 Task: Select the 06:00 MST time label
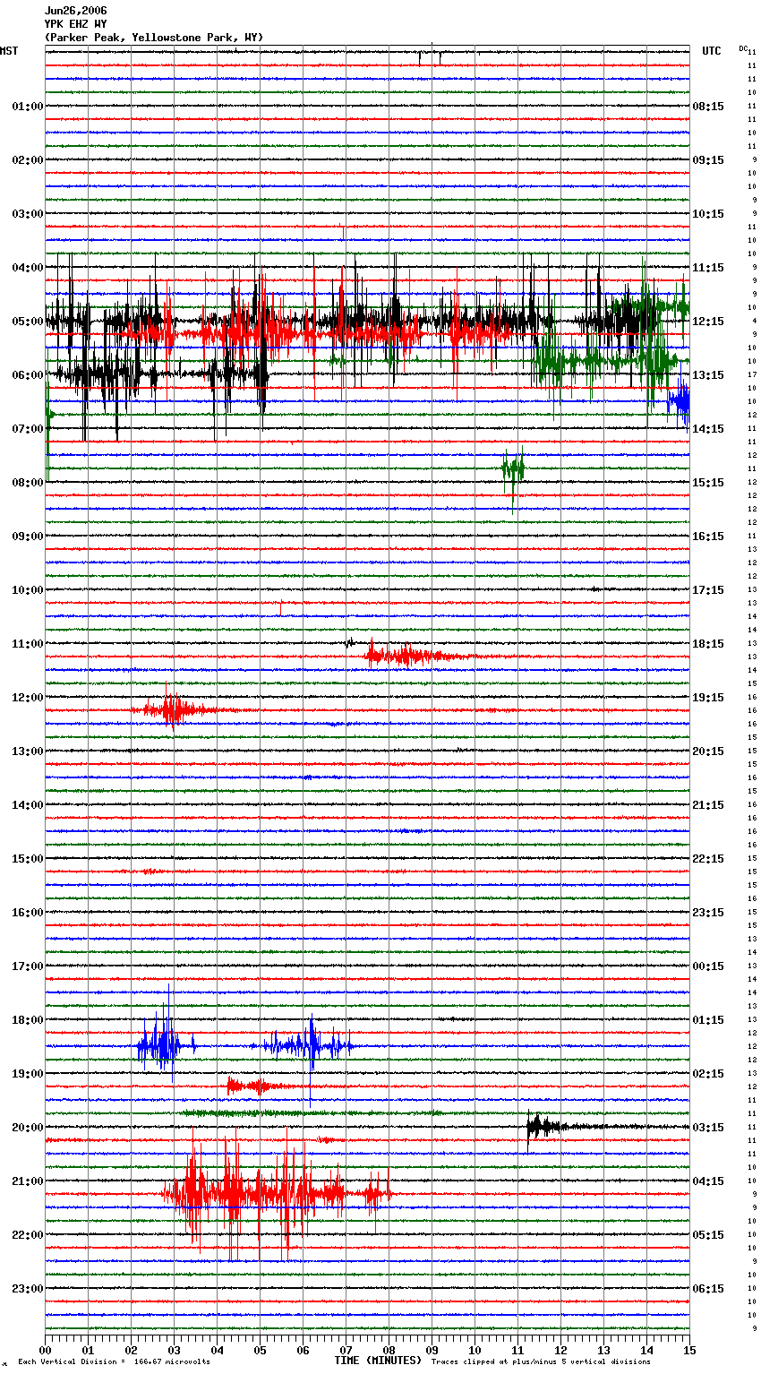pos(27,374)
